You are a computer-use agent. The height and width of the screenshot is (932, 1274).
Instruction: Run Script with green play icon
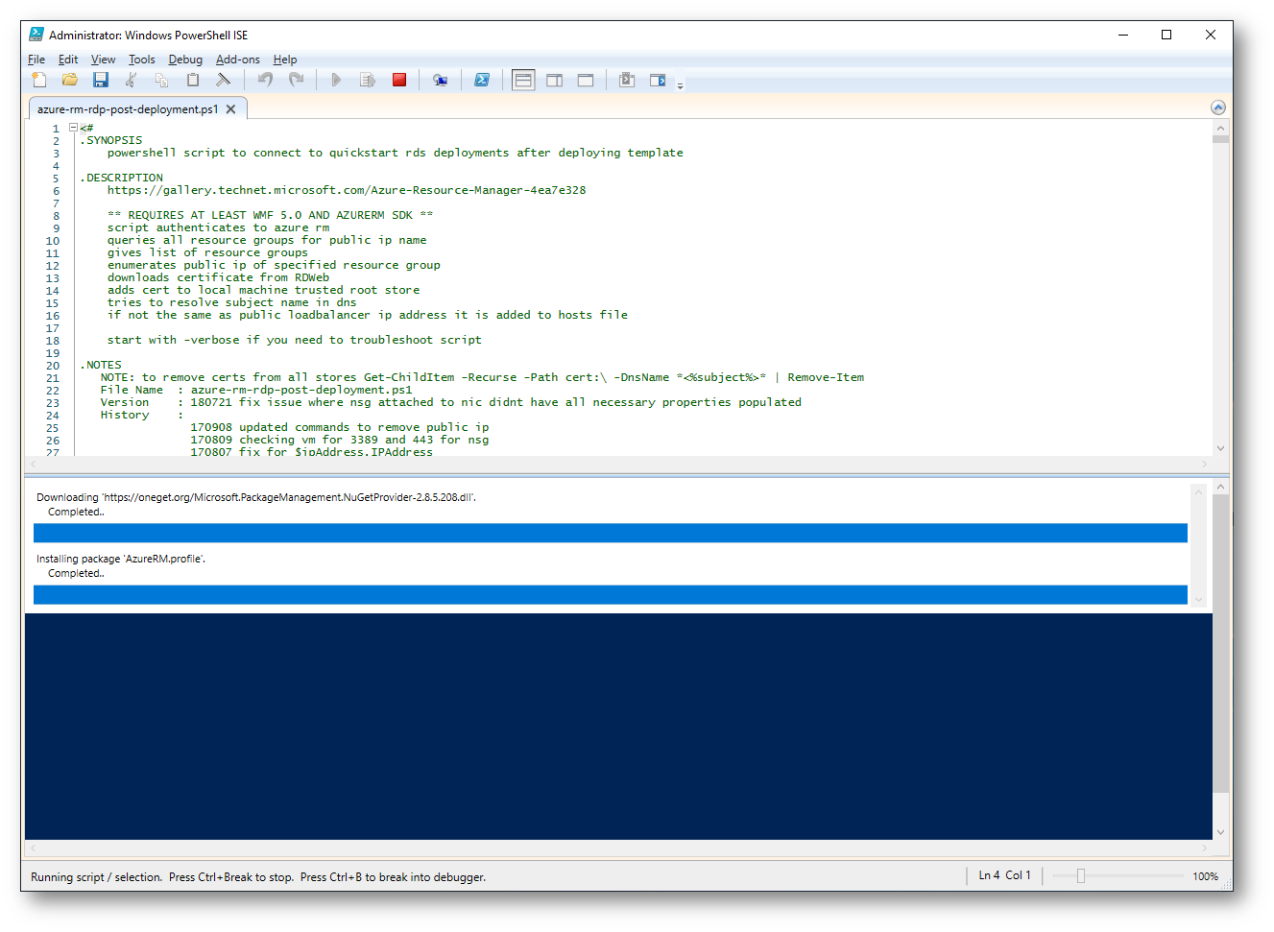(x=336, y=80)
